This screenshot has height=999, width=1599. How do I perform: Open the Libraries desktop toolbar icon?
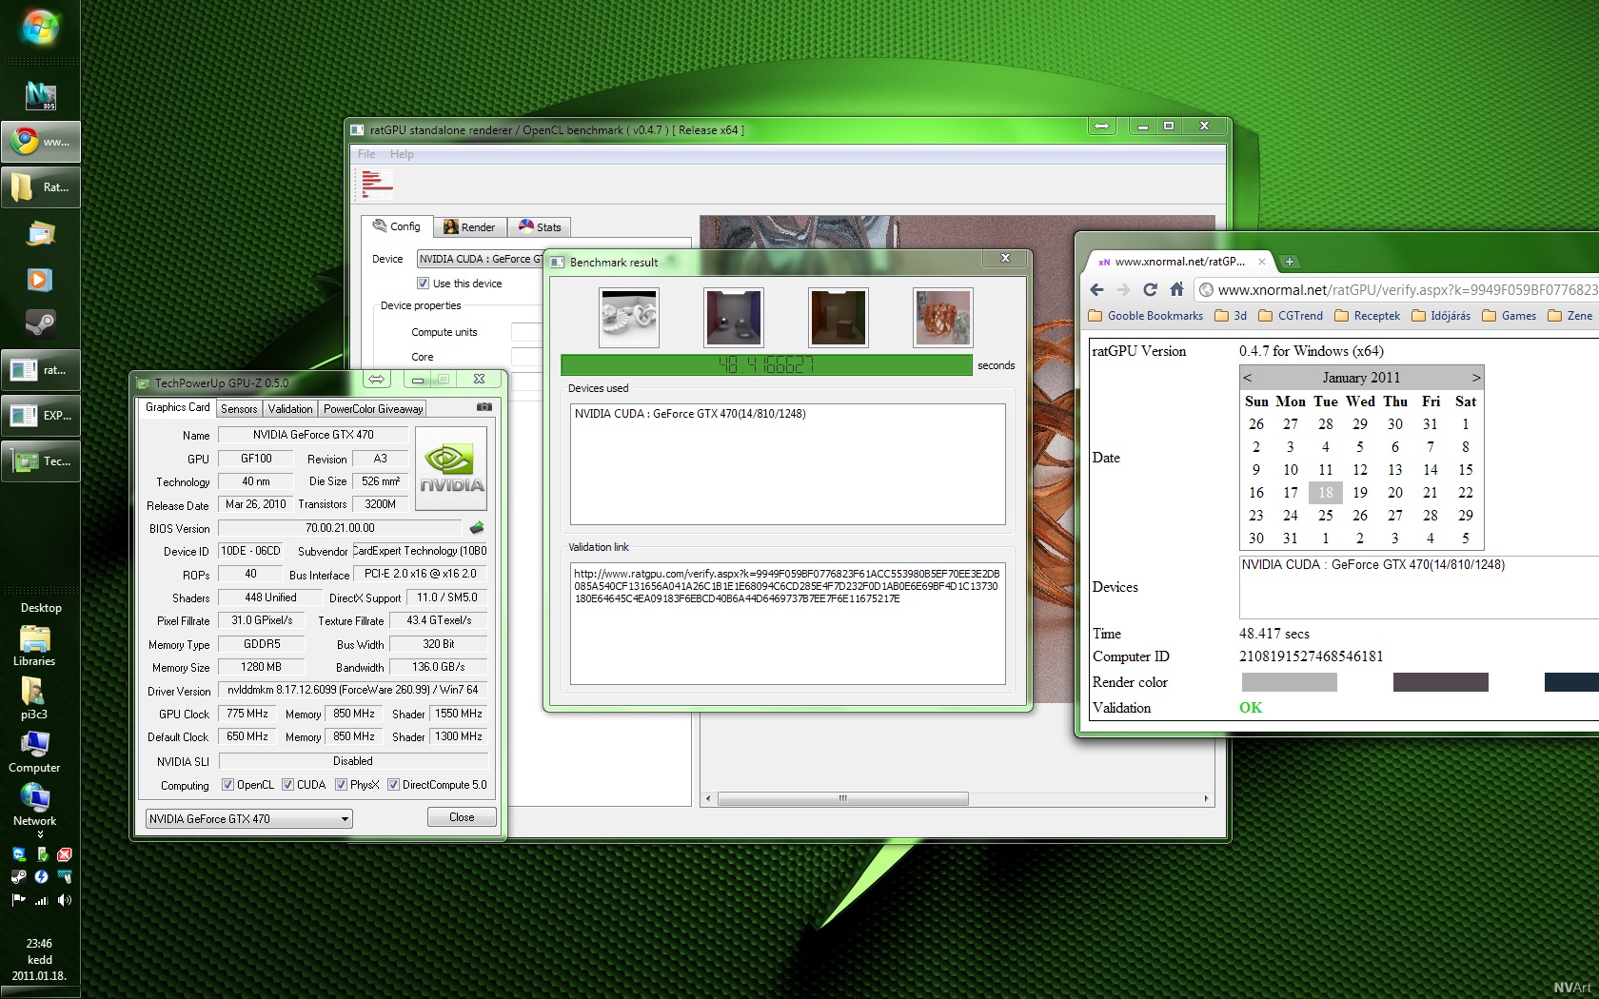click(x=34, y=645)
